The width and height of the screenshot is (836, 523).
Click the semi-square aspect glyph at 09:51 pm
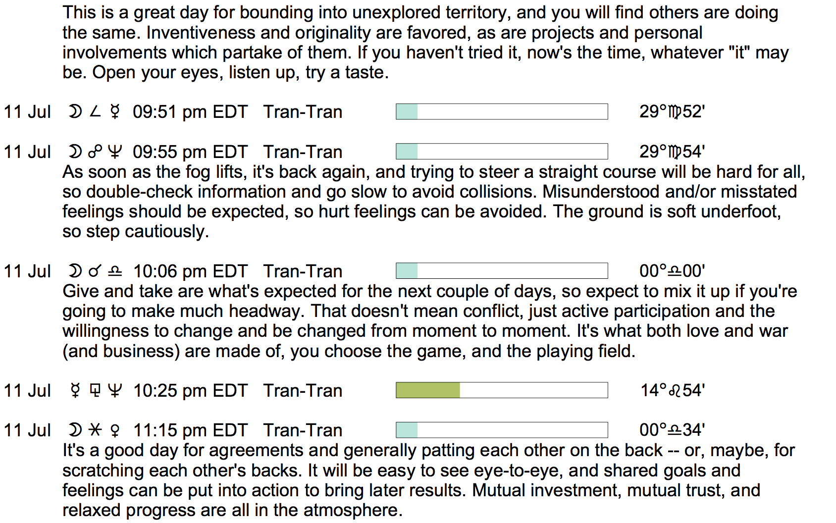(x=95, y=112)
